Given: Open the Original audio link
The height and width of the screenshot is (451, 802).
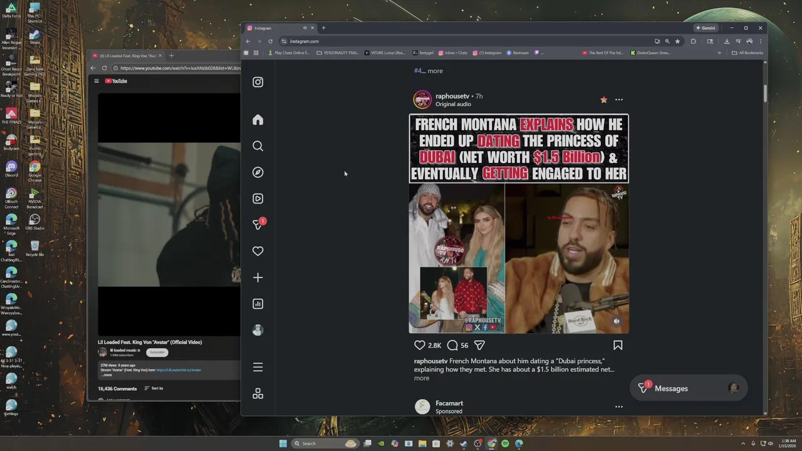Looking at the screenshot, I should tap(453, 104).
